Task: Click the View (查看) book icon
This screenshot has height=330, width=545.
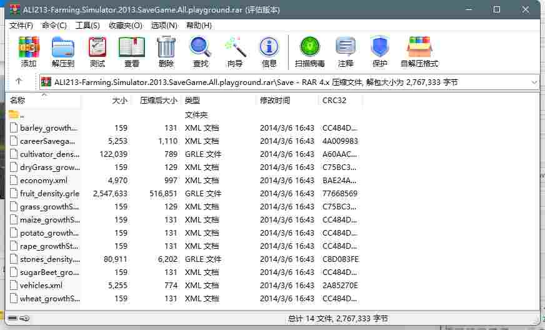Action: tap(132, 47)
